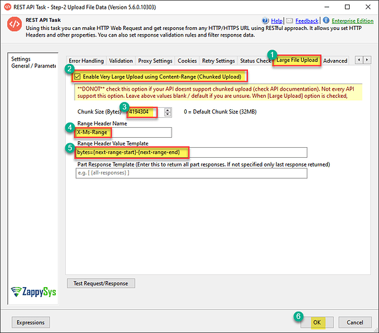Switch to the Retry Settings tab
This screenshot has height=333, width=379.
tap(218, 61)
